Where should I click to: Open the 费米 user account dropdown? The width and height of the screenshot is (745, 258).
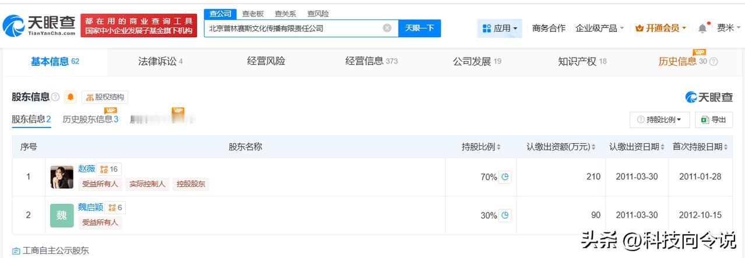729,28
